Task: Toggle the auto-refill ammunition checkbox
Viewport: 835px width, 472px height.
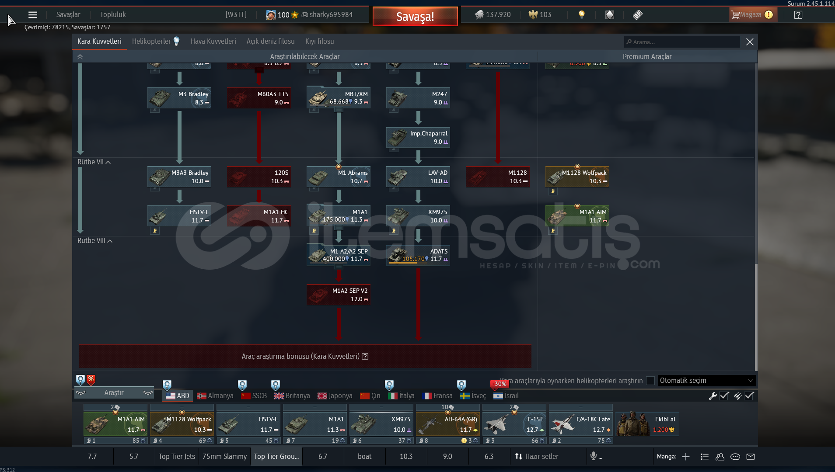Action: tap(749, 396)
